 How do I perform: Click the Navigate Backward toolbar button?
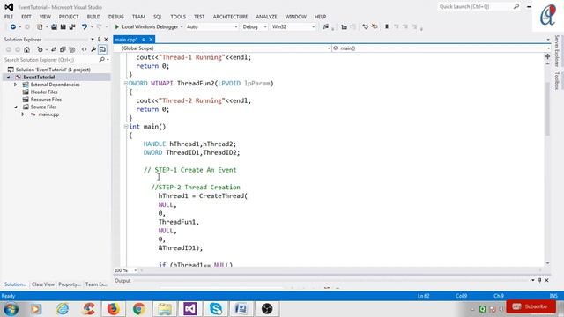(13, 27)
